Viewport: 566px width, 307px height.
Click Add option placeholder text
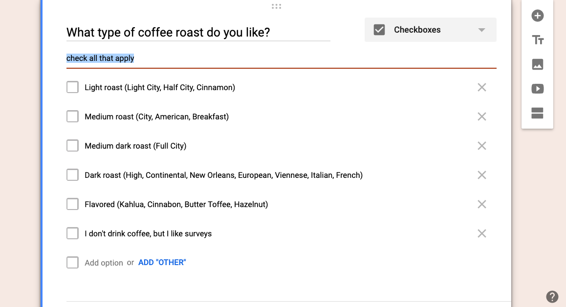[104, 263]
